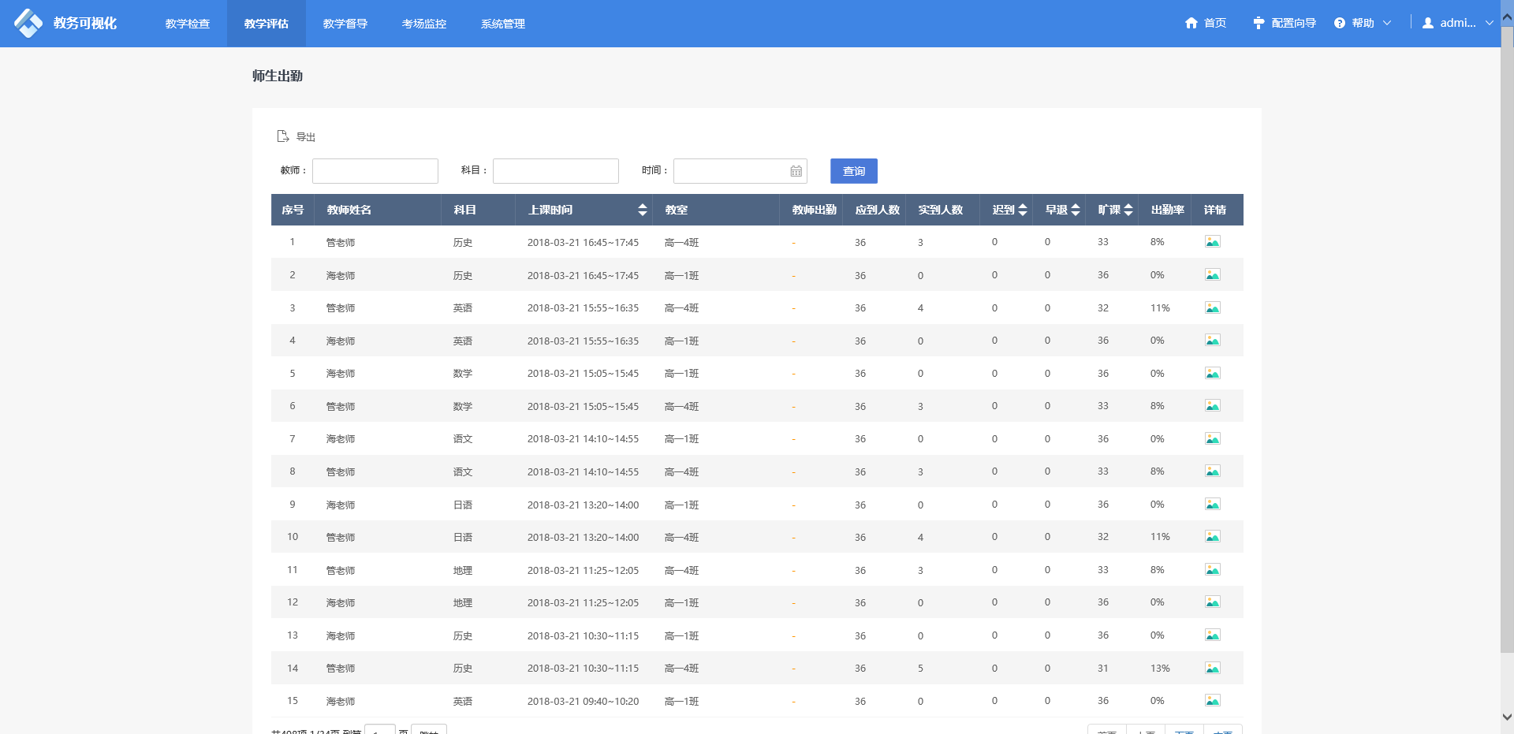Image resolution: width=1514 pixels, height=734 pixels.
Task: Sort table by 迟到 column arrows
Action: point(1023,210)
